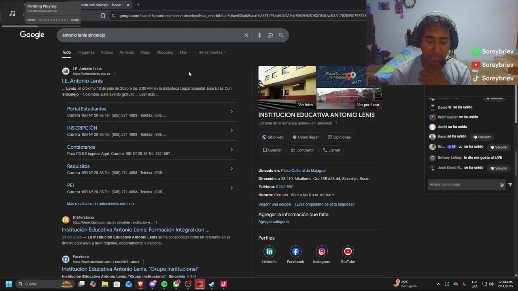Open I.E. Antonio Lenis result title
The height and width of the screenshot is (291, 518).
pos(82,81)
